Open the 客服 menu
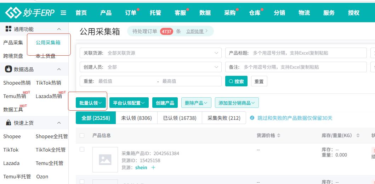This screenshot has height=184, width=375. pyautogui.click(x=180, y=13)
